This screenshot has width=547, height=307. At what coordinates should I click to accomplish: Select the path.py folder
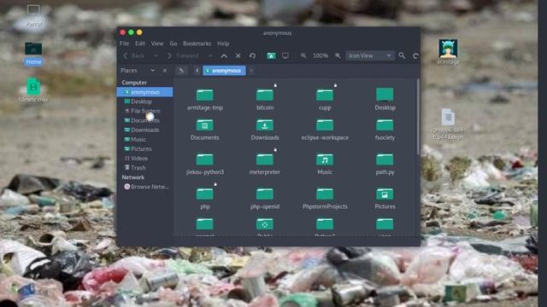click(385, 165)
